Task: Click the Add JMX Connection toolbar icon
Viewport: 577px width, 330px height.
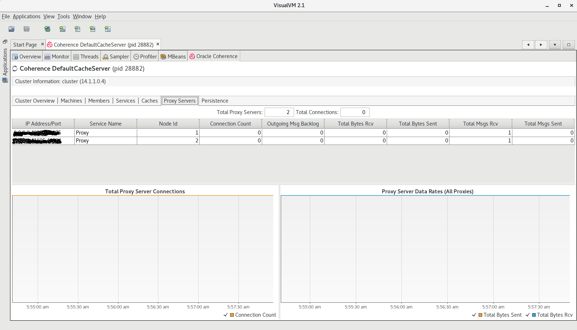Action: pyautogui.click(x=62, y=29)
